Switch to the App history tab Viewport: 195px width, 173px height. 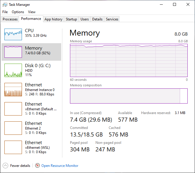pyautogui.click(x=54, y=19)
